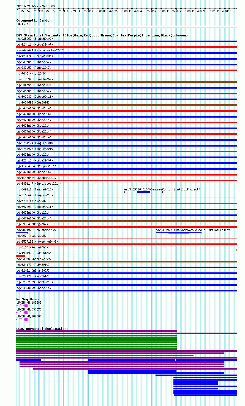Click the 75995k ruler tick label

click(x=25, y=11)
